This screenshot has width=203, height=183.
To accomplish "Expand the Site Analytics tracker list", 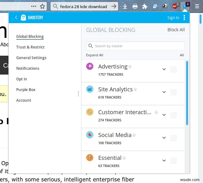I will pos(164,92).
